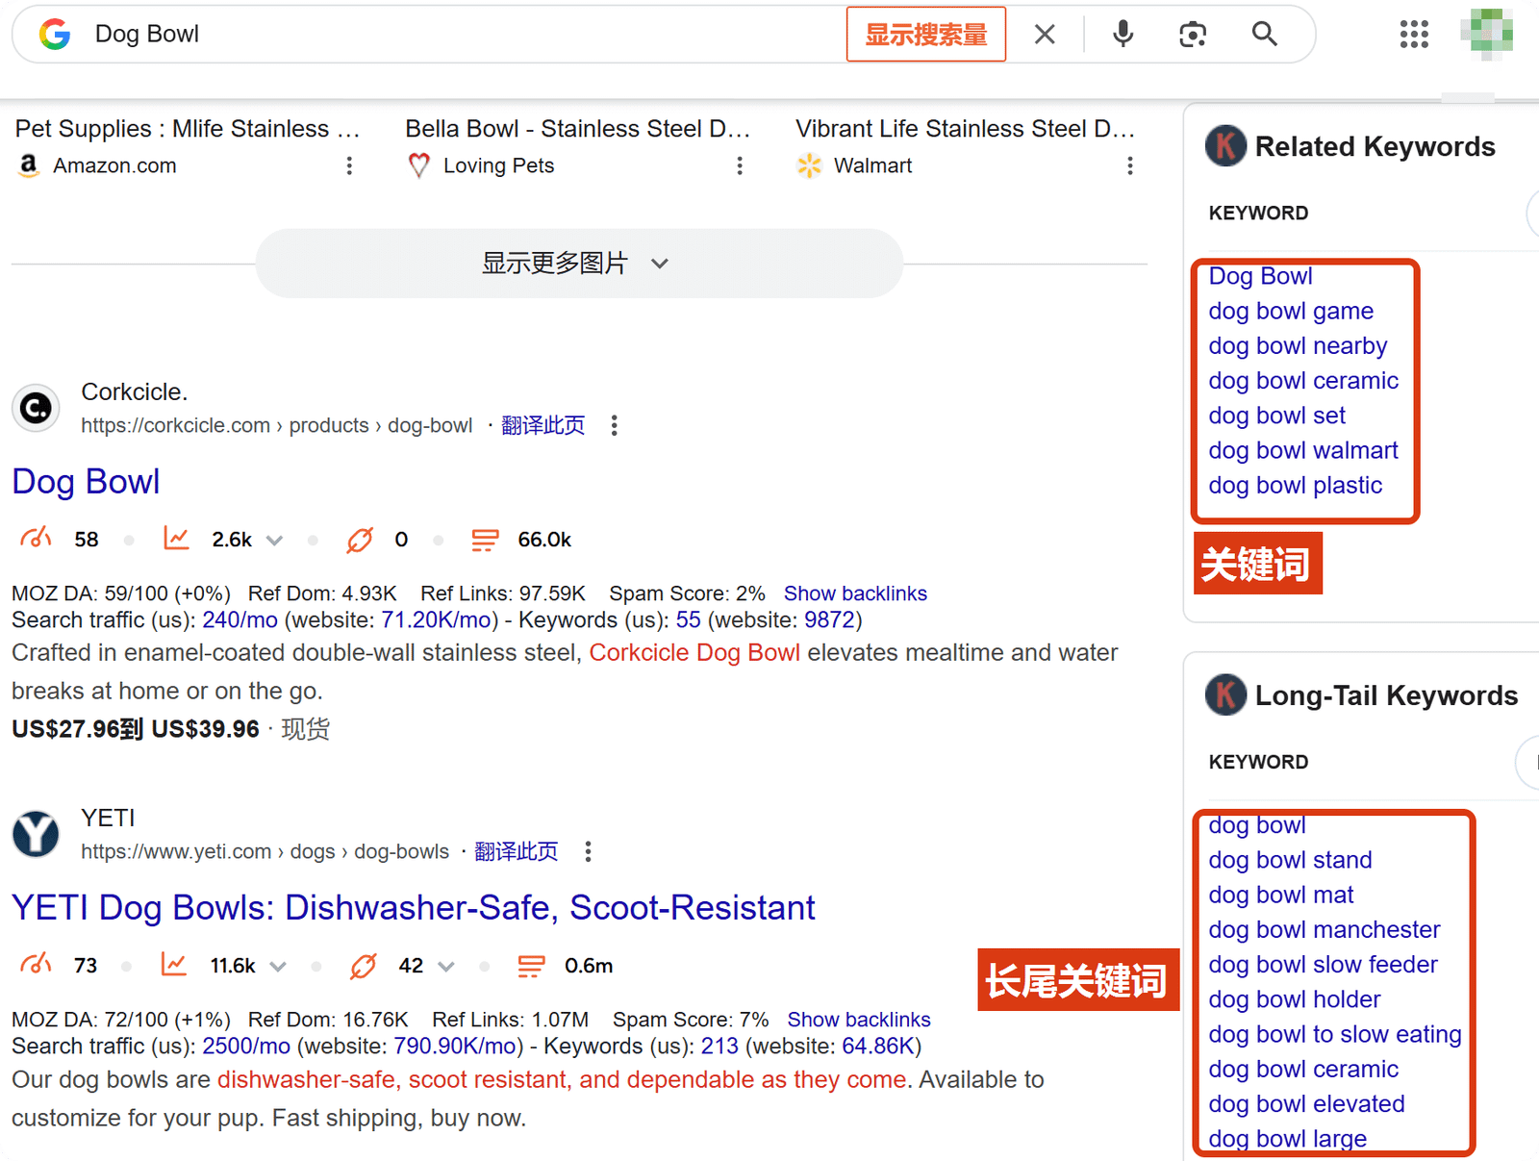Select long-tail keyword 'dog bowl slow feeder'

1323,965
